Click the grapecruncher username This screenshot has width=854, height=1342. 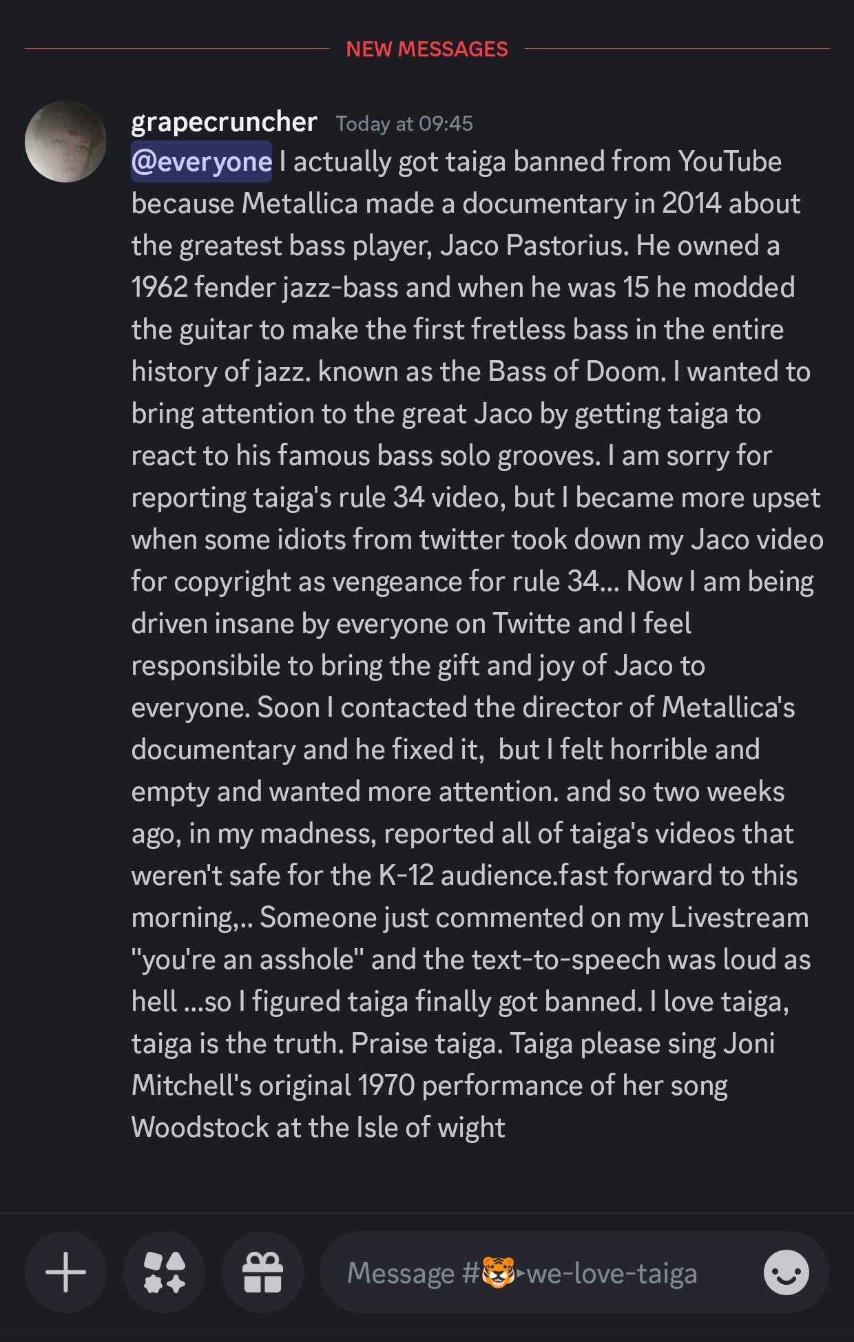(224, 121)
